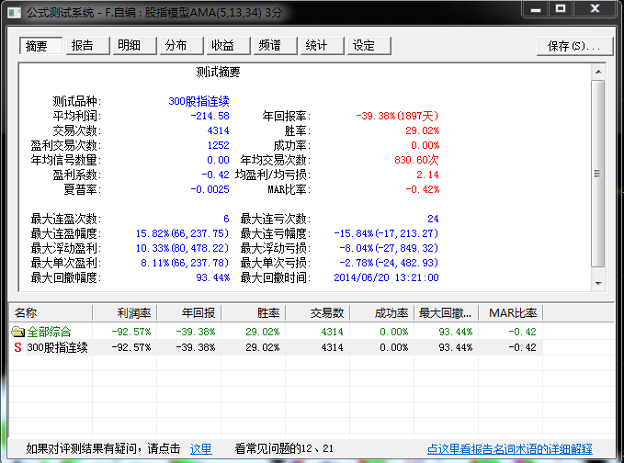624x463 pixels.
Task: Sort by the 利润率 column header
Action: click(x=125, y=313)
